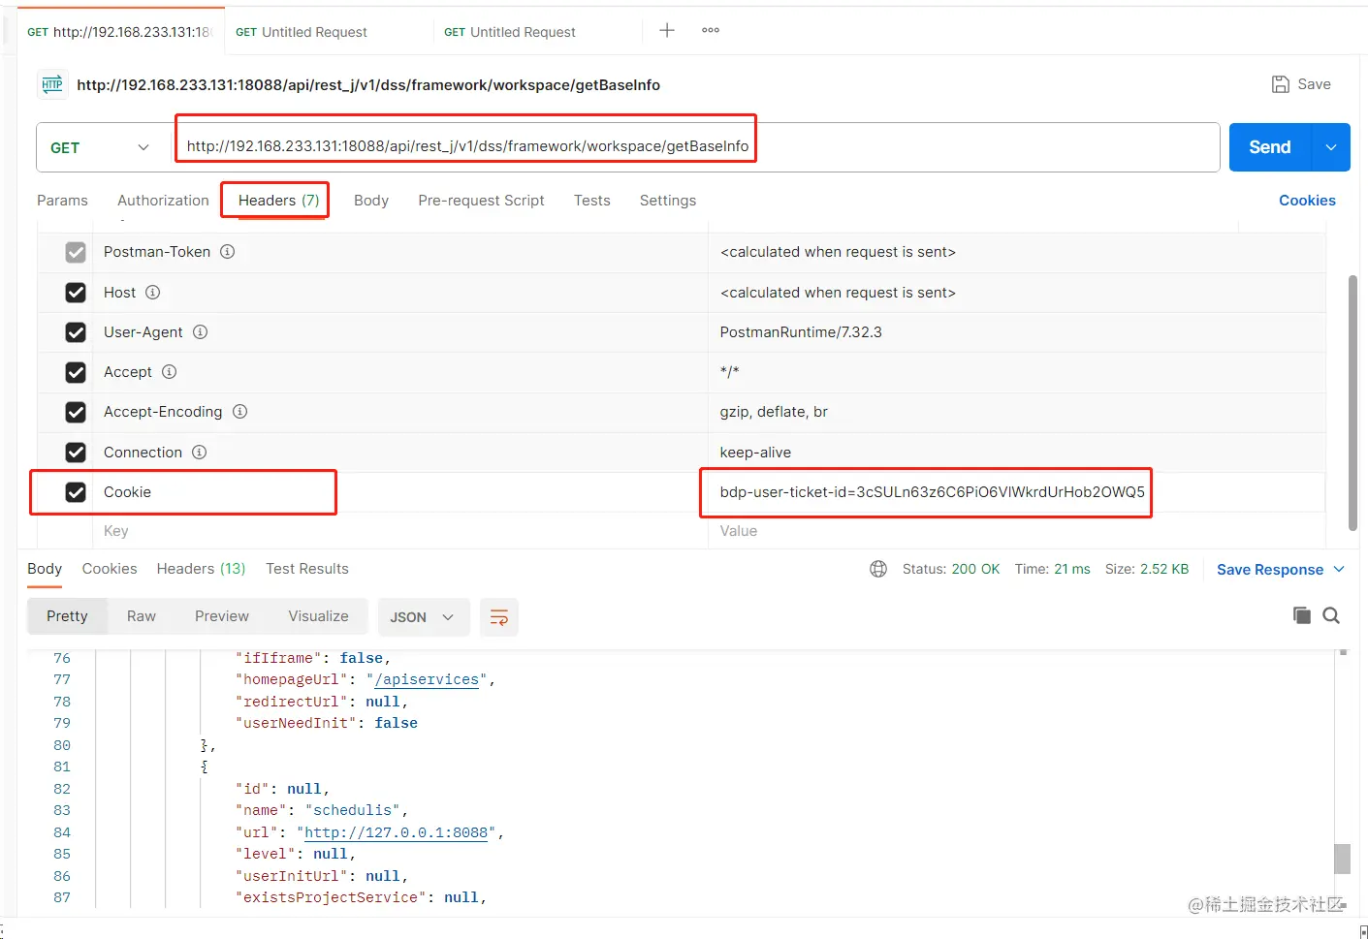Open the request Body tab
1368x939 pixels.
(x=371, y=201)
